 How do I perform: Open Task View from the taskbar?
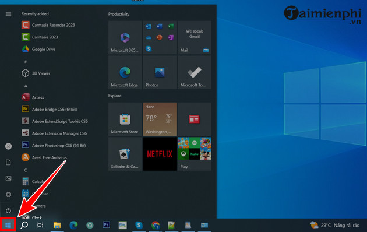pyautogui.click(x=40, y=225)
